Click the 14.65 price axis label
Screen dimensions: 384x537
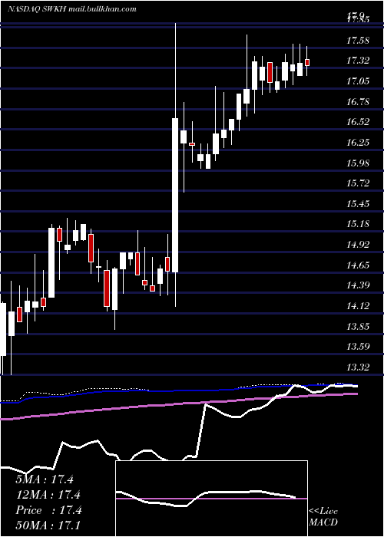pyautogui.click(x=359, y=265)
